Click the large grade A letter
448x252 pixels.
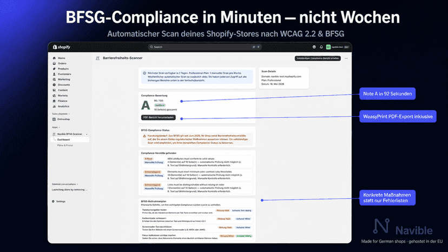[x=146, y=105]
